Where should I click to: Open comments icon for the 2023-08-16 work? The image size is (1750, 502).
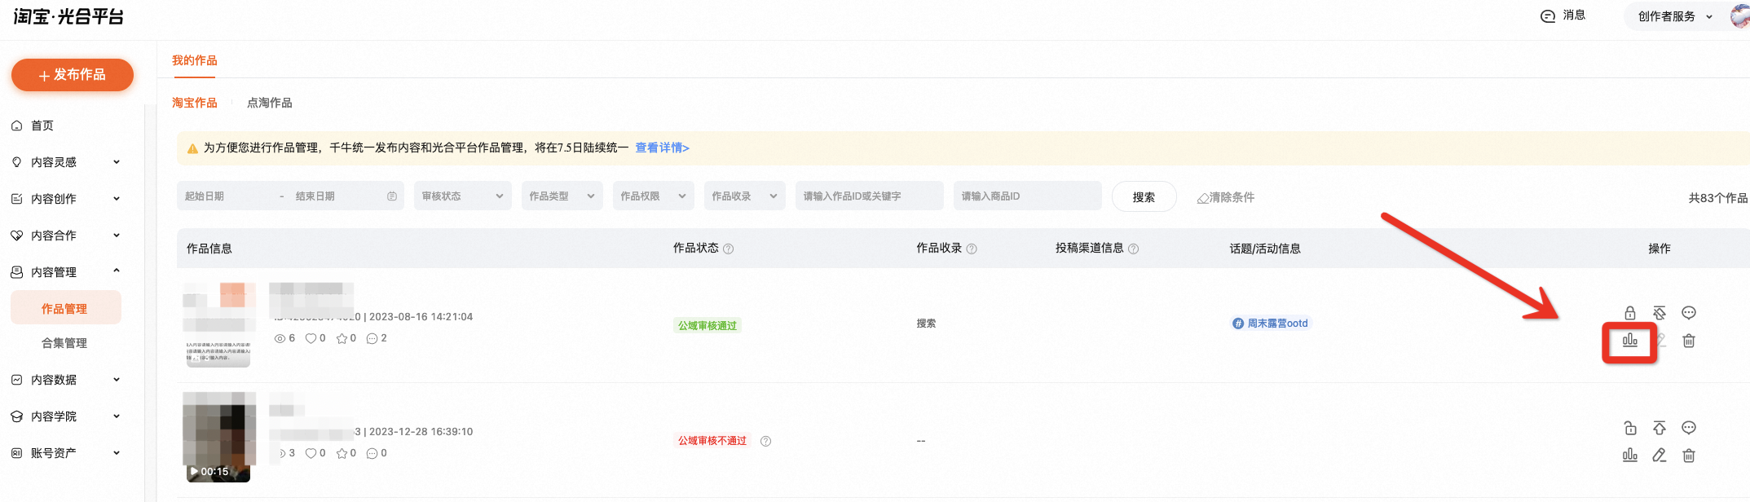pyautogui.click(x=1689, y=313)
